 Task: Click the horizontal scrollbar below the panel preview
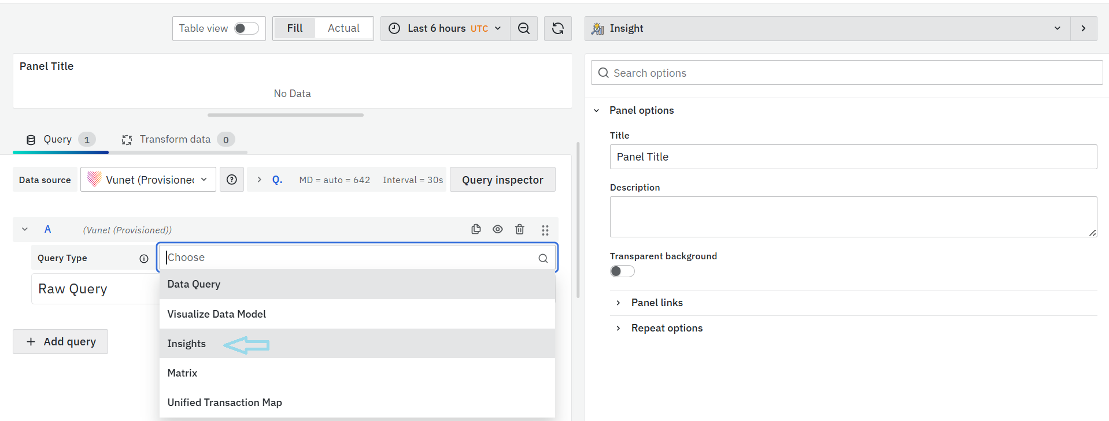pos(285,115)
